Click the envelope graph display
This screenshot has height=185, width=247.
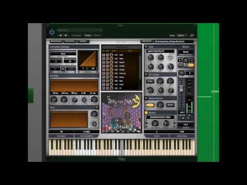pos(74,86)
